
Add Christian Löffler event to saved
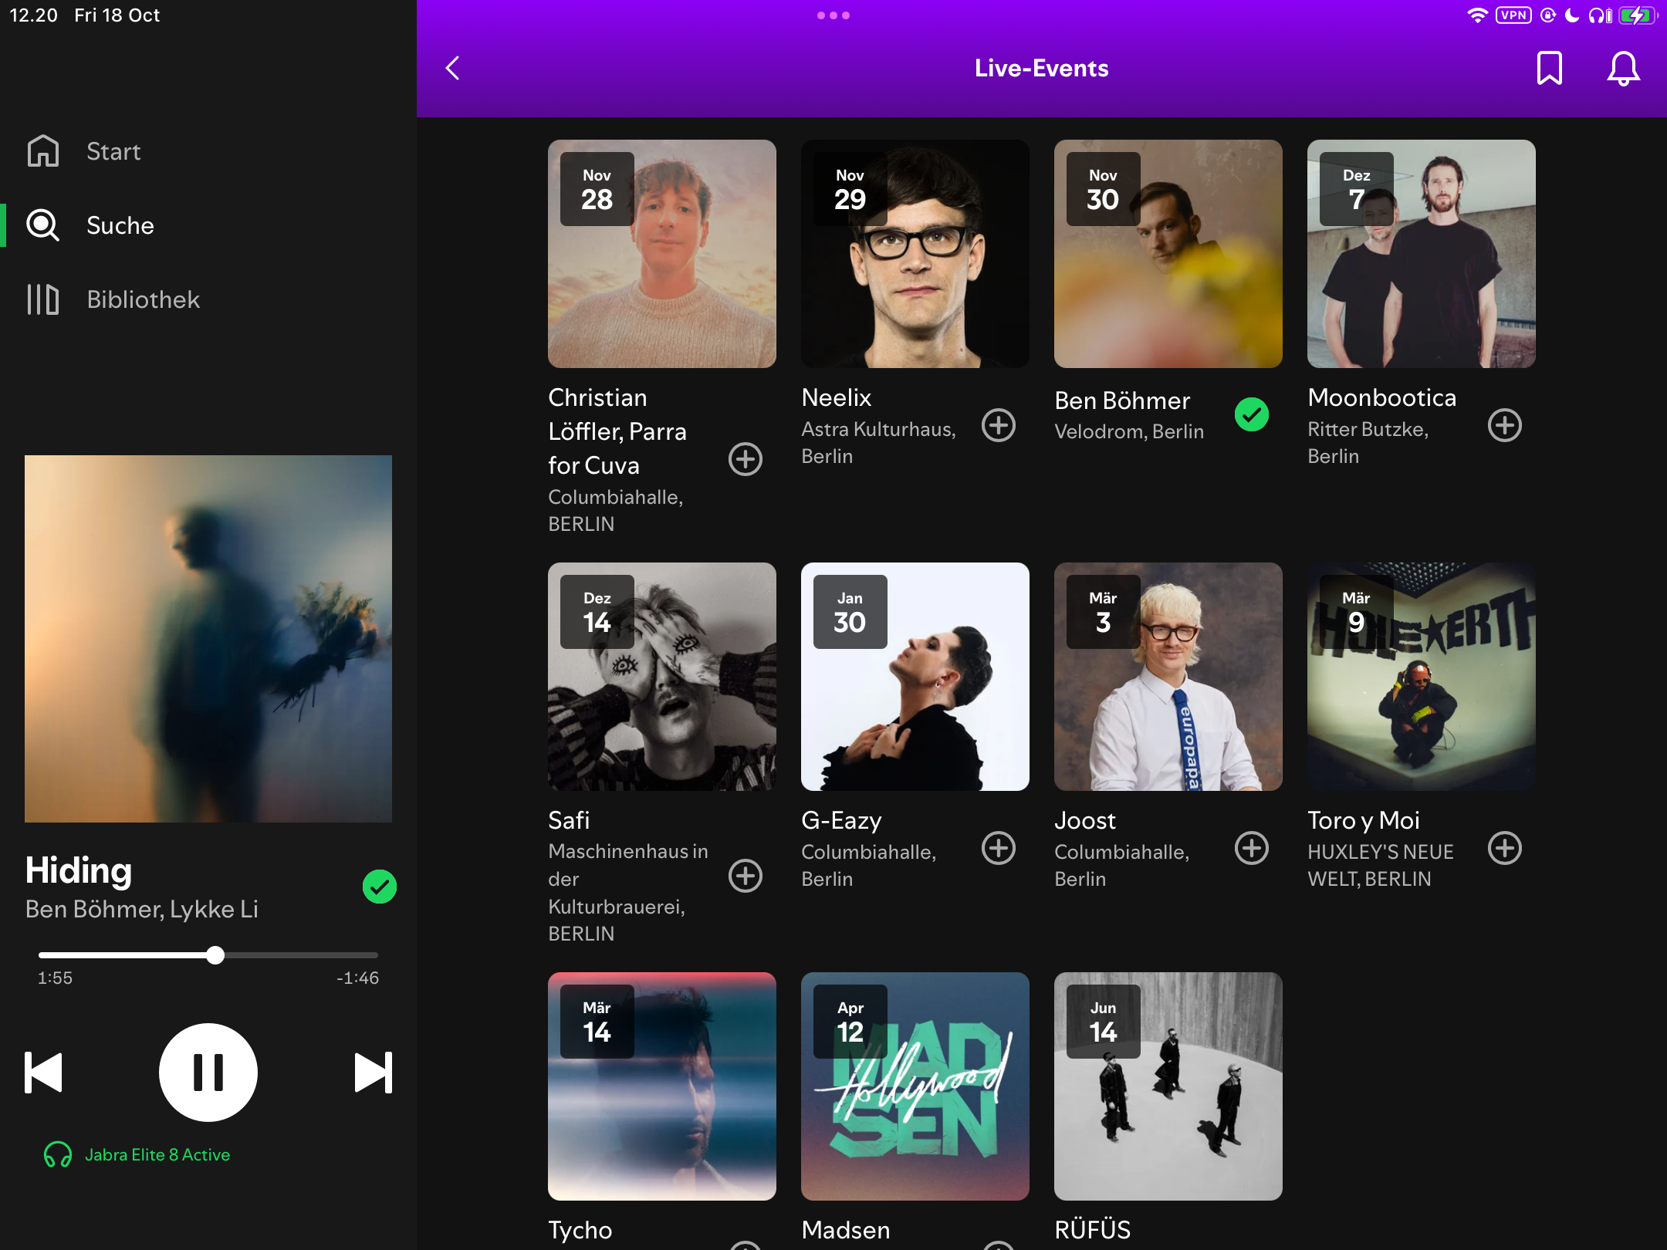click(746, 459)
